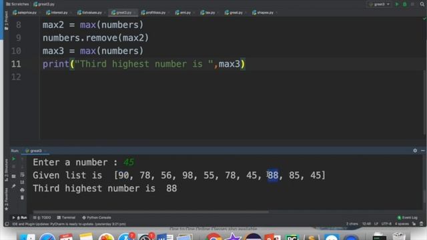427x240 pixels.
Task: Clear console output with the trash icon
Action: (22, 197)
